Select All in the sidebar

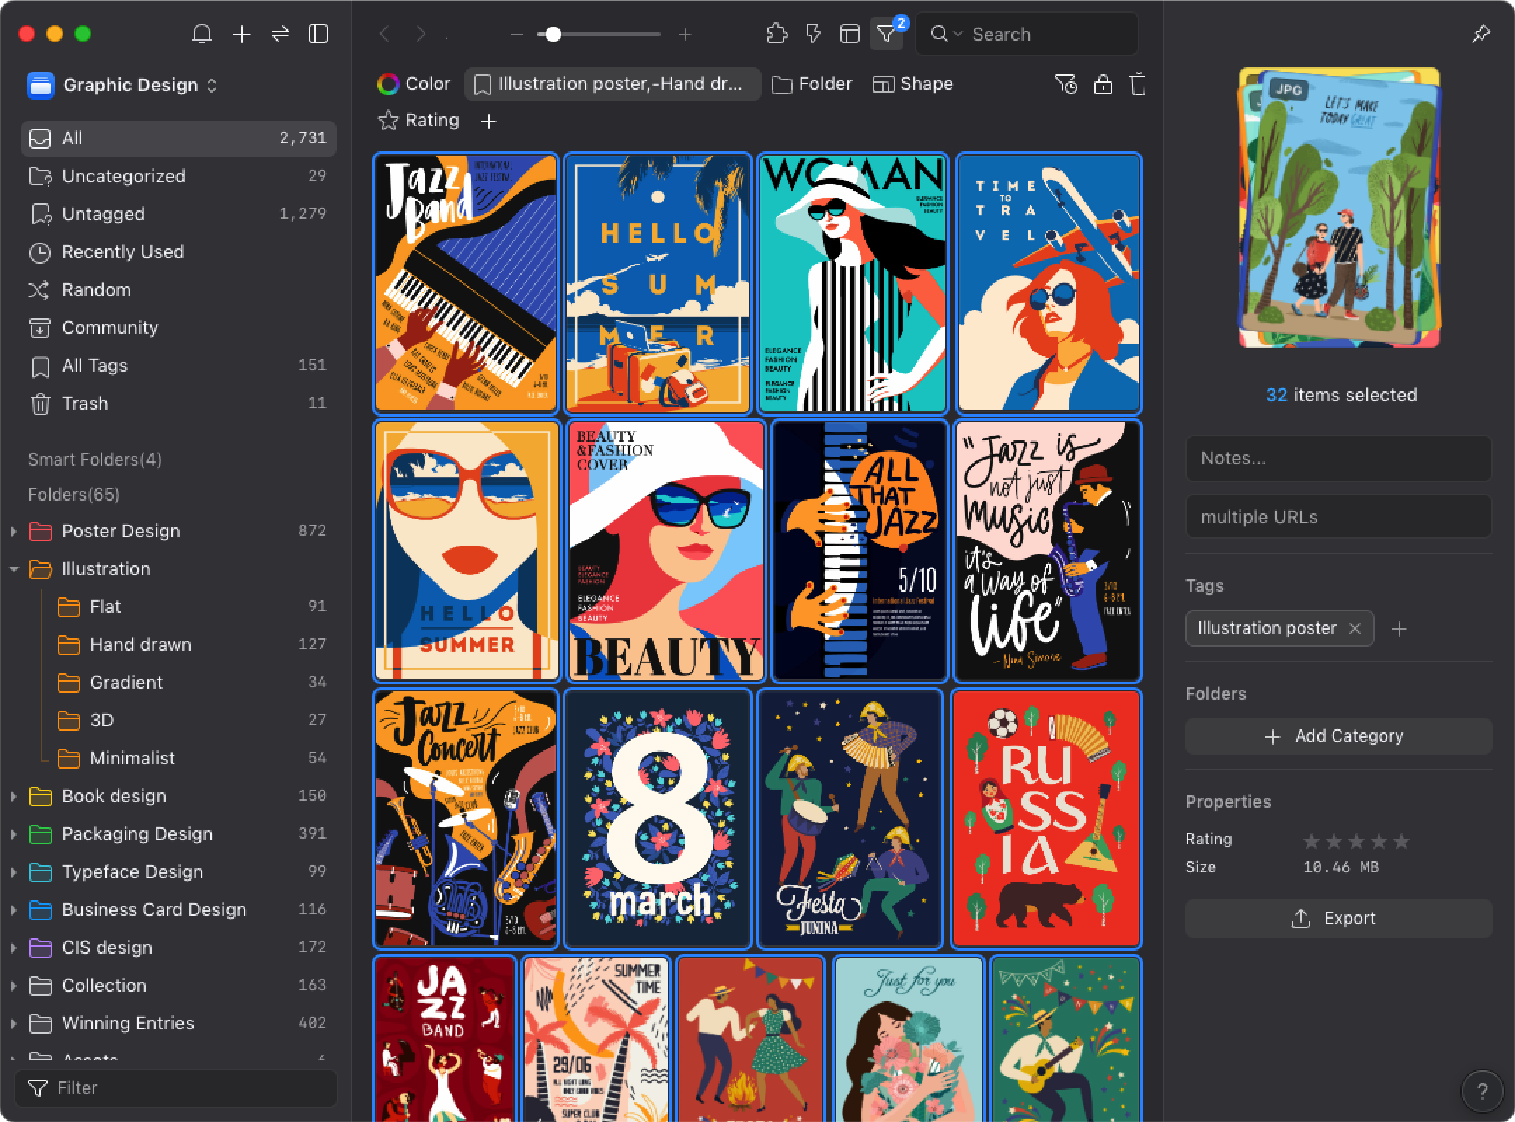pos(178,138)
